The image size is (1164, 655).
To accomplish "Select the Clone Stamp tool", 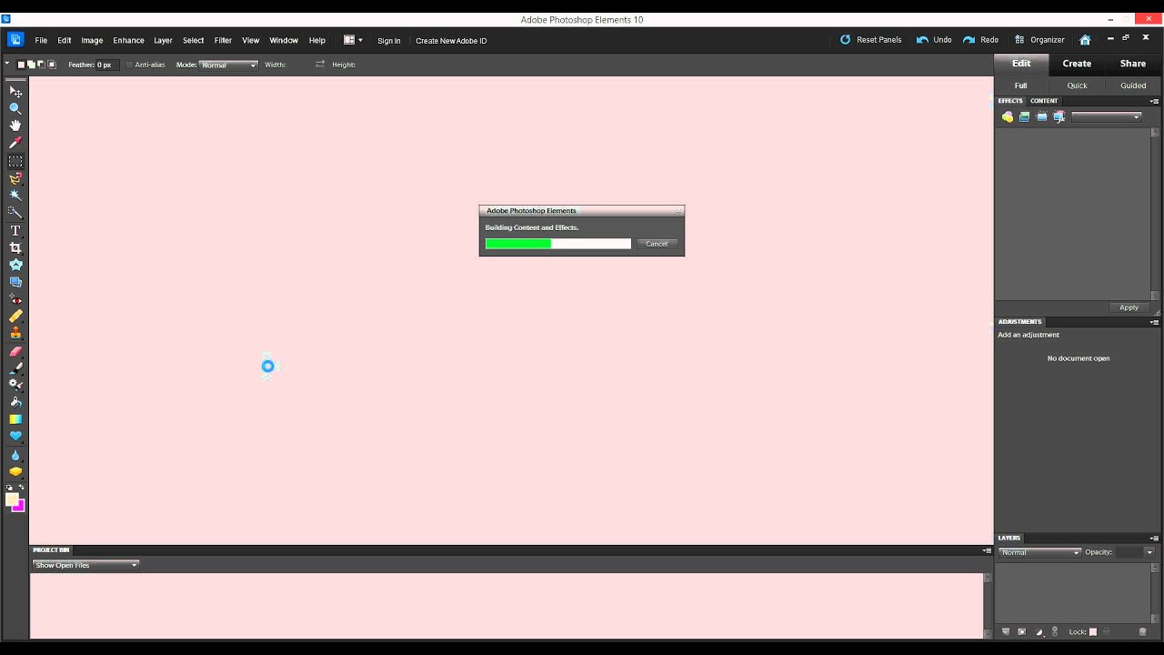I will [x=15, y=334].
